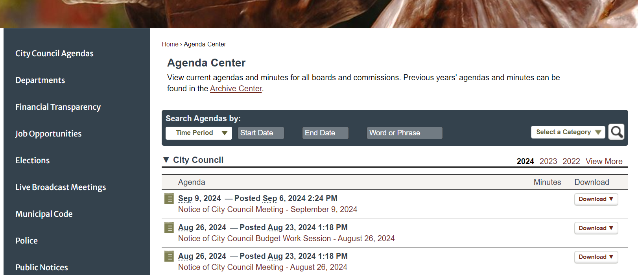Open the Select a Category dropdown
This screenshot has width=638, height=275.
[568, 132]
